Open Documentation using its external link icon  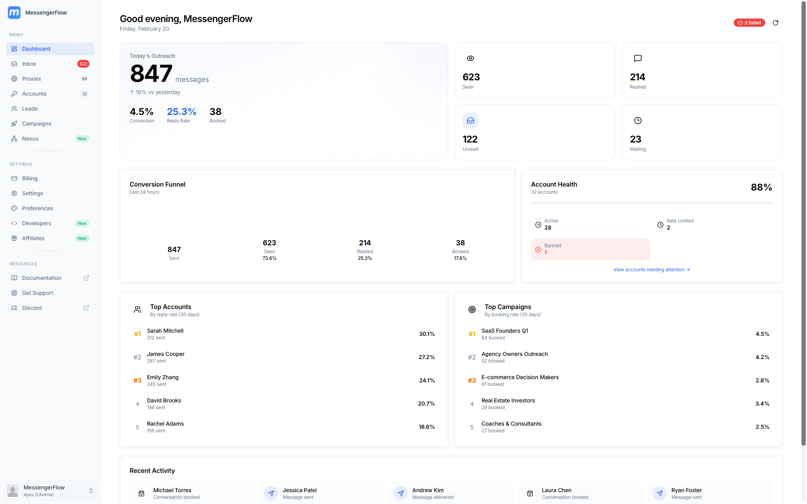[x=86, y=278]
